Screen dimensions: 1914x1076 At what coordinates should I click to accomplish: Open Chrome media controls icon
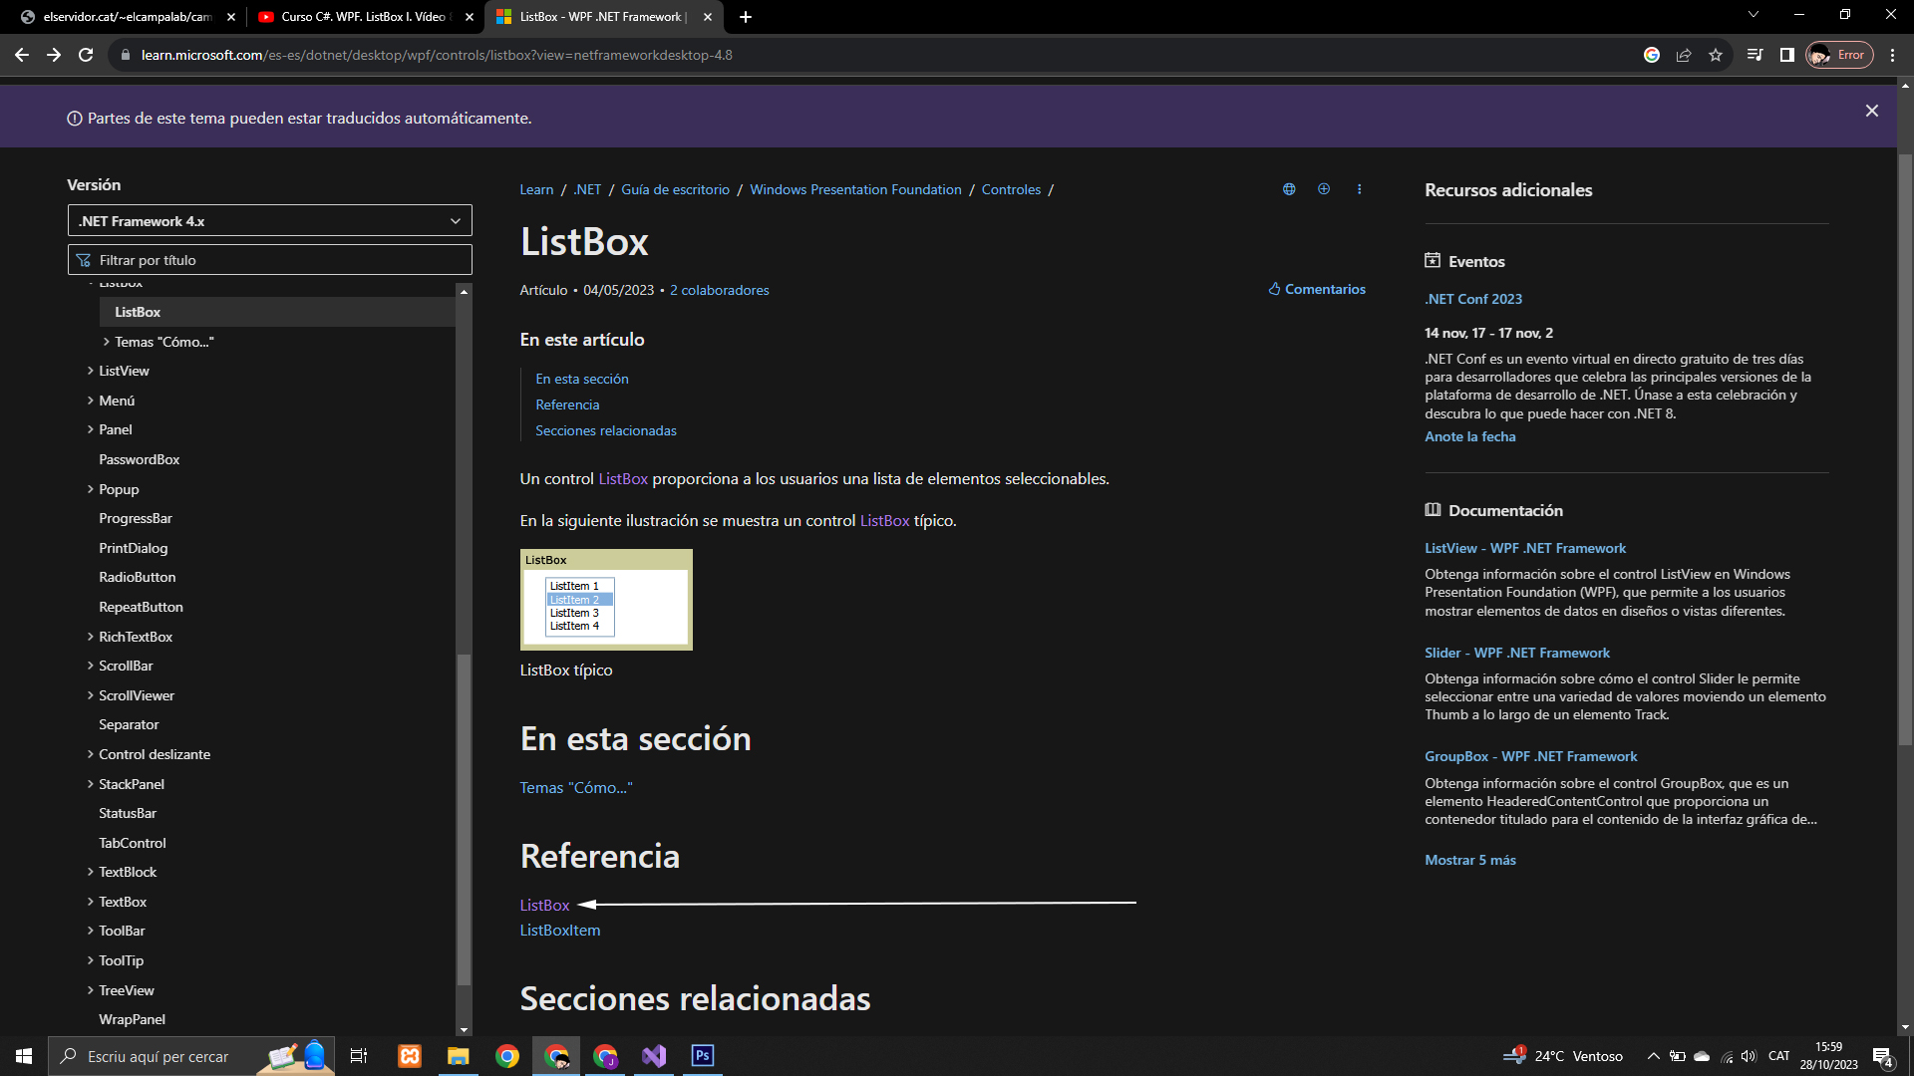1754,55
